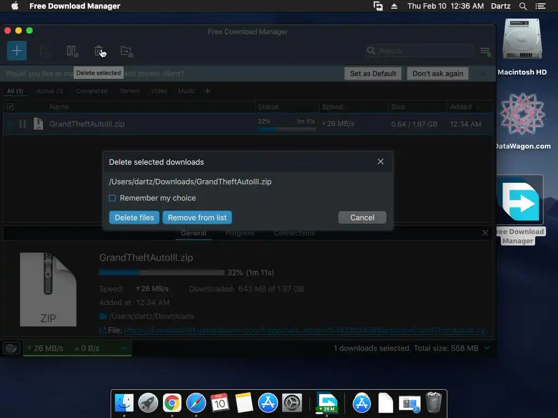Open Launchpad from the Dock

coord(148,403)
